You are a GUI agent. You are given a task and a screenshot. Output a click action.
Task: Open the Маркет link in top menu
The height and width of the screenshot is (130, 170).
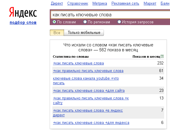pyautogui.click(x=150, y=3)
